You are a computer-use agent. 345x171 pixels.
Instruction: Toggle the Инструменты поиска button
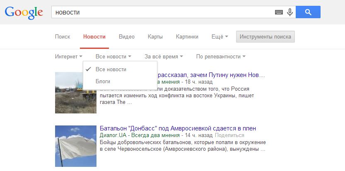click(x=265, y=37)
